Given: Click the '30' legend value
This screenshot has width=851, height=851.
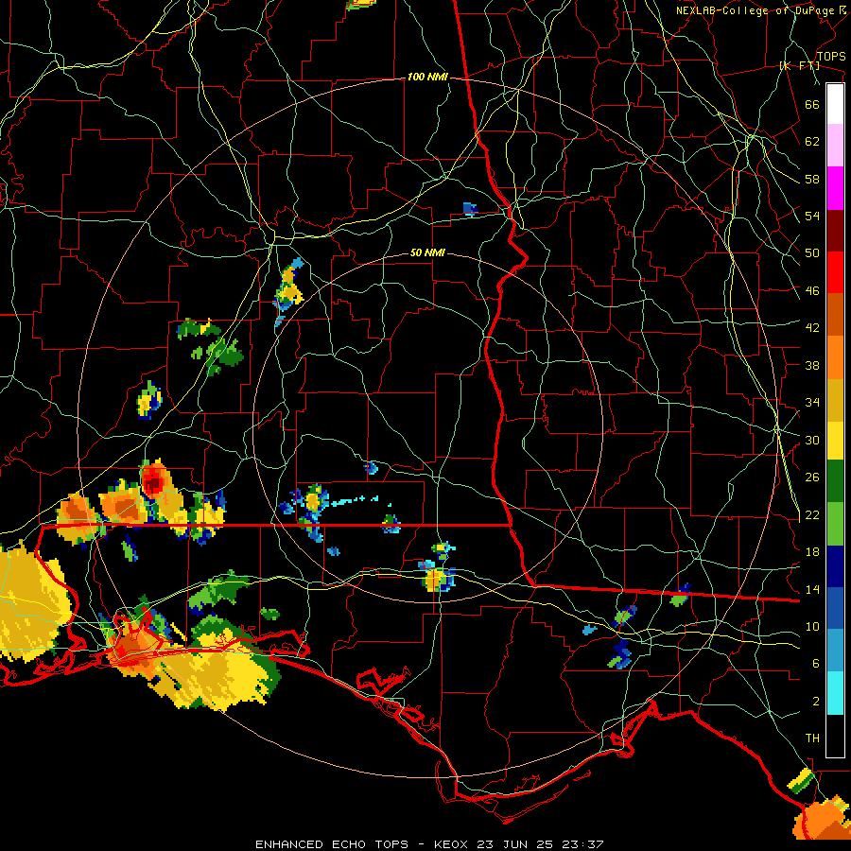Looking at the screenshot, I should tap(812, 440).
